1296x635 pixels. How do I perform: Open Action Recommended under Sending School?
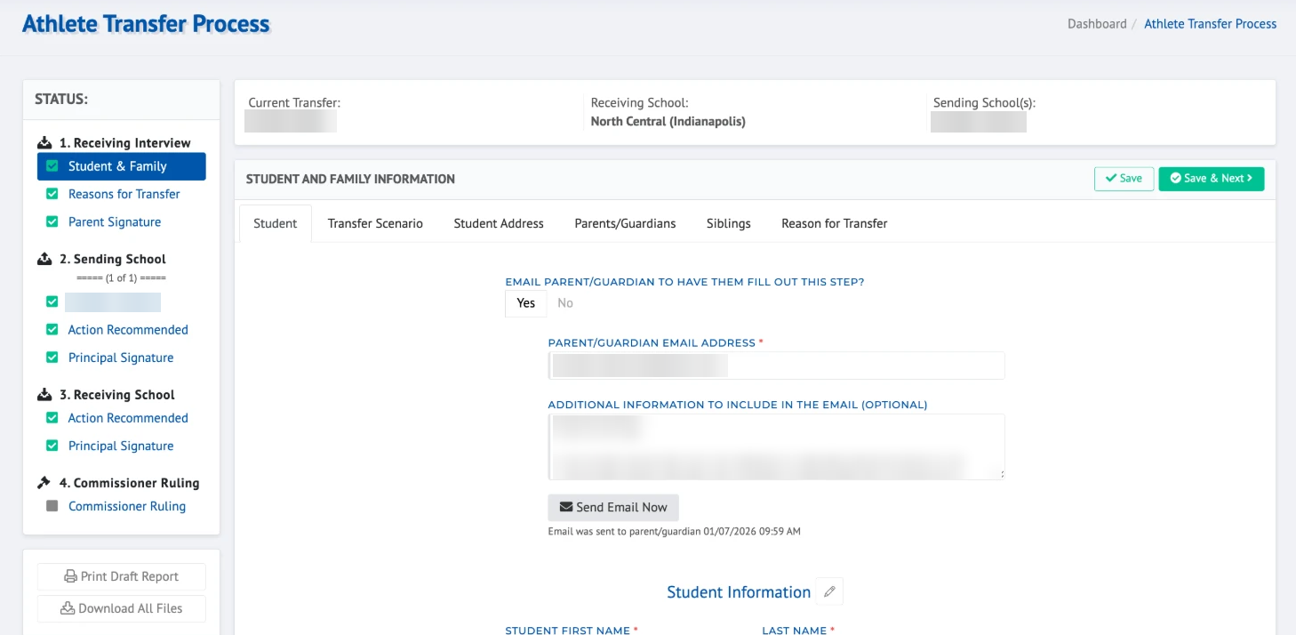pos(128,330)
